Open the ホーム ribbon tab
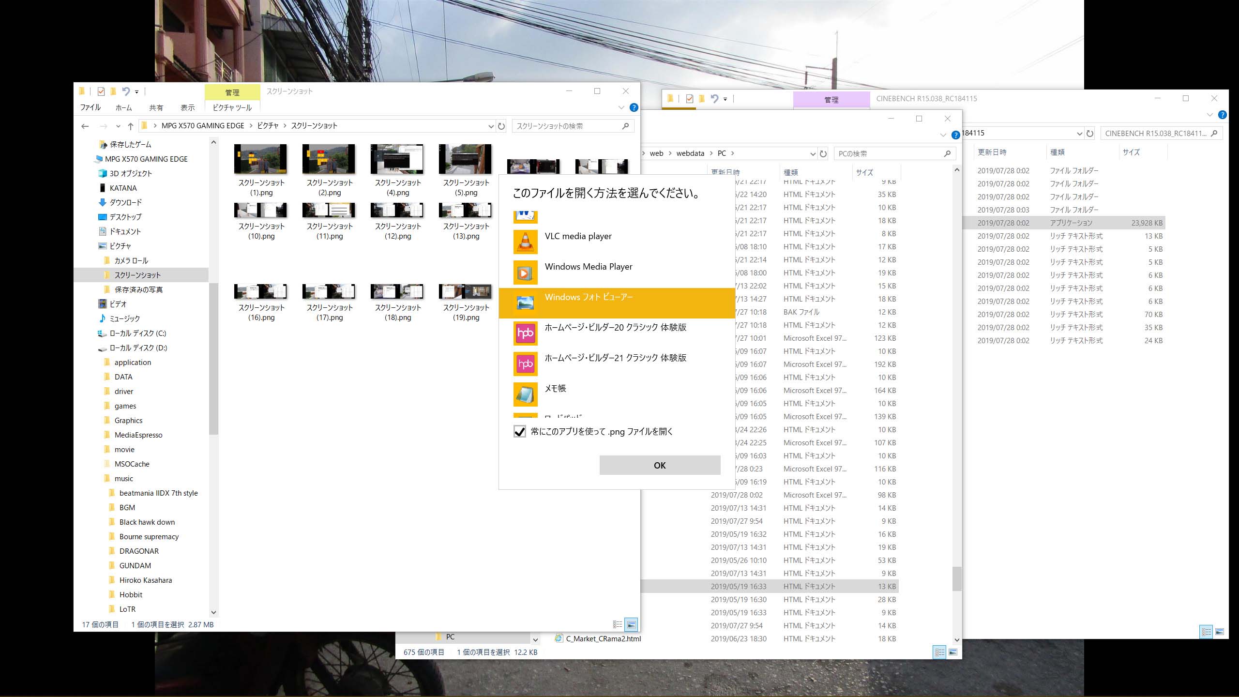This screenshot has width=1239, height=697. click(123, 107)
